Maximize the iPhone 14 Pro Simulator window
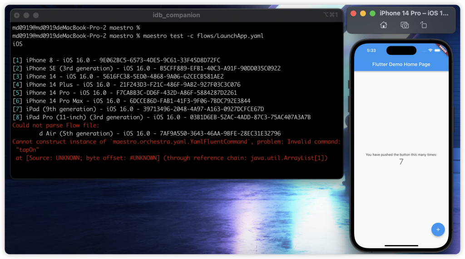The height and width of the screenshot is (259, 465). [372, 13]
